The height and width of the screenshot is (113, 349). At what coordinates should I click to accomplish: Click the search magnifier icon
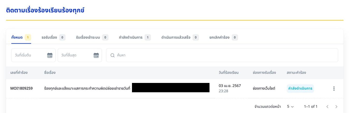[113, 55]
